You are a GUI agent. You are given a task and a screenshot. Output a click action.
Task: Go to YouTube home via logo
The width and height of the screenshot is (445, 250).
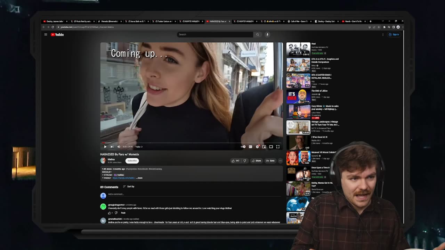tap(57, 34)
